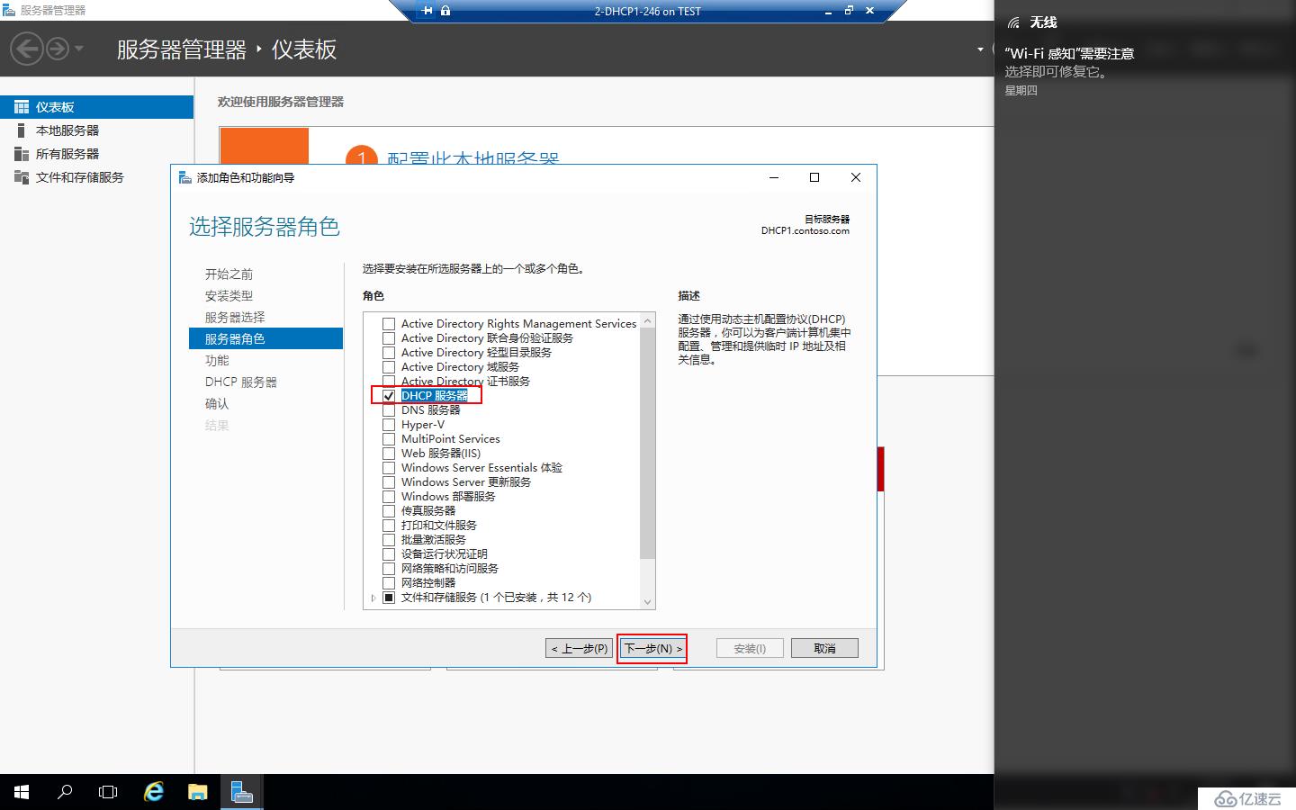
Task: Check MultiPoint Services role
Action: coord(389,439)
